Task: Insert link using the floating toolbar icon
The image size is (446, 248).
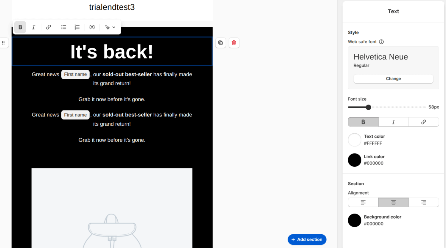Action: click(48, 27)
